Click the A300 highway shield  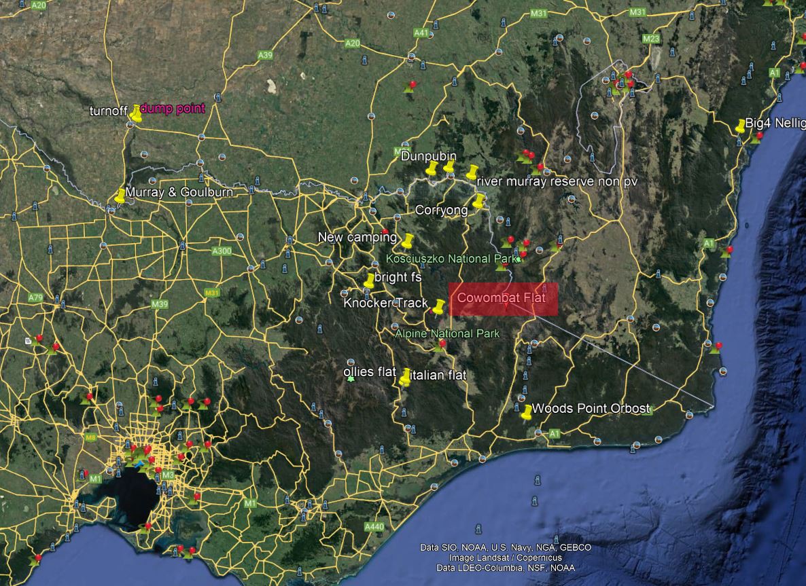click(222, 251)
